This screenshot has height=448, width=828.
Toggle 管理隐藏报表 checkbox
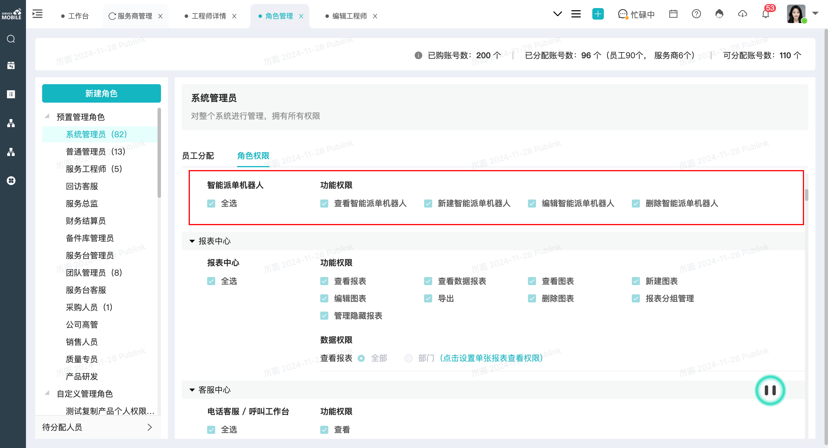pos(324,316)
